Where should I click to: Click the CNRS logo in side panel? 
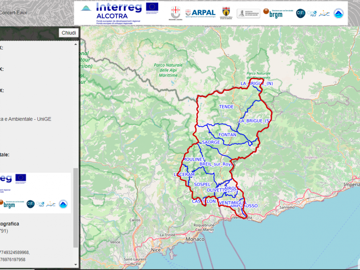(31, 204)
